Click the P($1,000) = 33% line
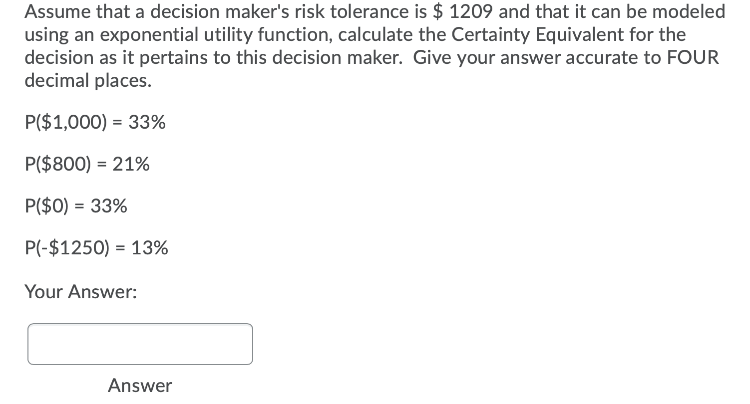This screenshot has height=404, width=750. point(94,122)
